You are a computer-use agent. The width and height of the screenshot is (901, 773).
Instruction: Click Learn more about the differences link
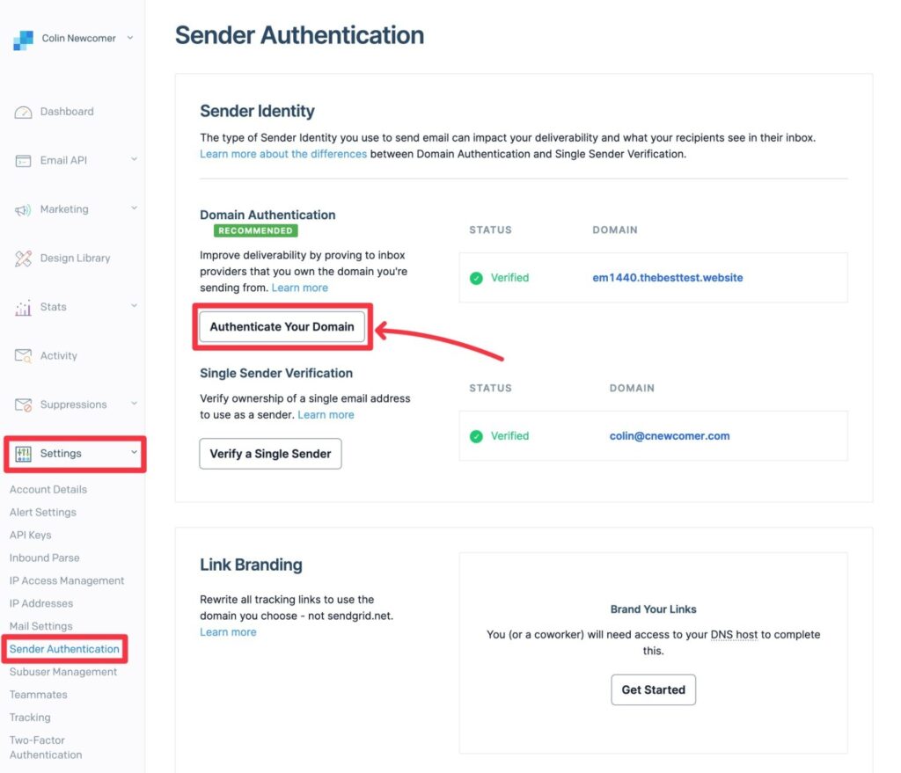pos(283,153)
